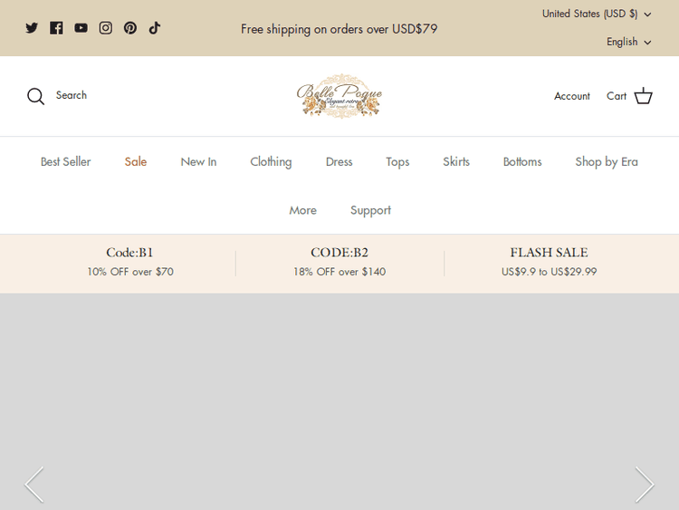Viewport: 679px width, 510px height.
Task: Open the Facebook page icon
Action: (x=56, y=28)
